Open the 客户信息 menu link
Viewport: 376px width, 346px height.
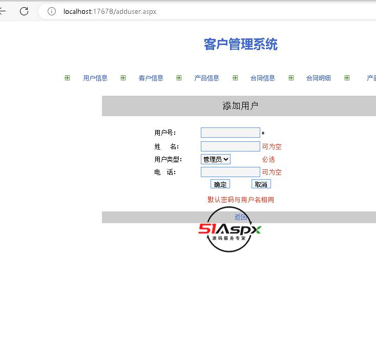click(x=151, y=78)
